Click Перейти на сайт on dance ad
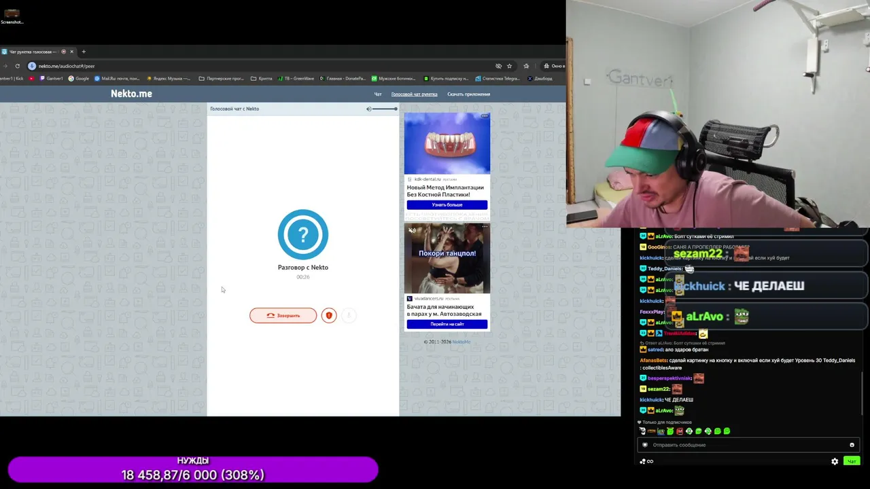870x489 pixels. pos(447,324)
